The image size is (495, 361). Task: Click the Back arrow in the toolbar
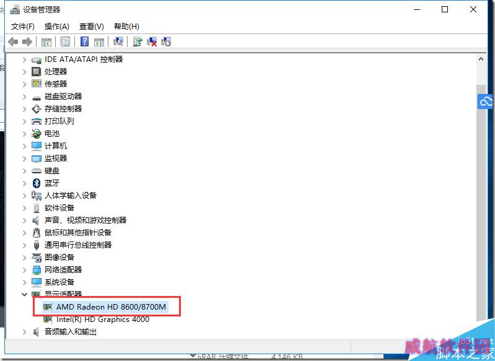point(13,41)
